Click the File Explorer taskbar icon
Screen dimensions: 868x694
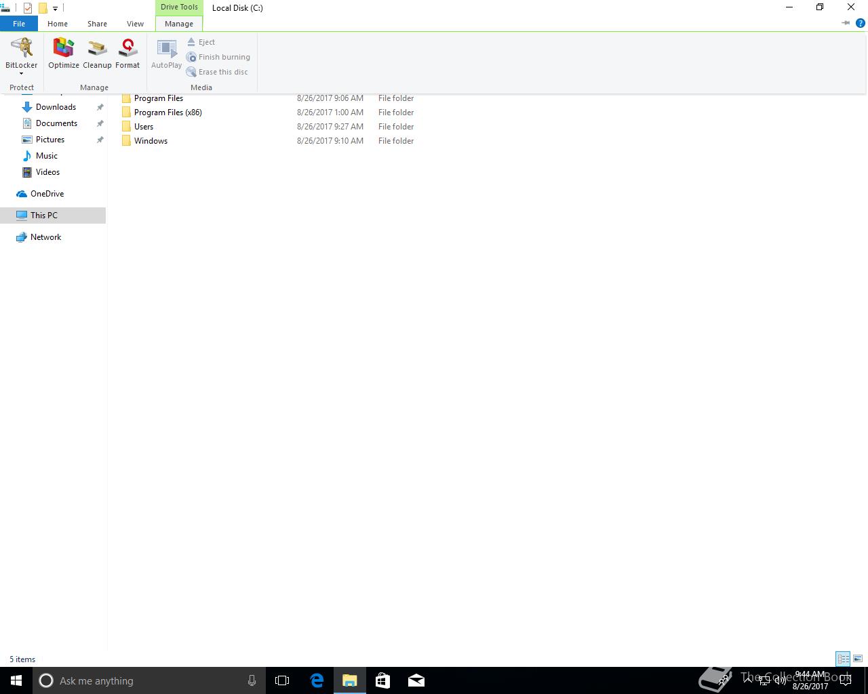pyautogui.click(x=350, y=680)
